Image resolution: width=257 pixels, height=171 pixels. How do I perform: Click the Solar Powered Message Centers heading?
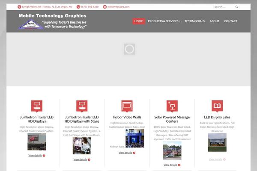coord(172,119)
